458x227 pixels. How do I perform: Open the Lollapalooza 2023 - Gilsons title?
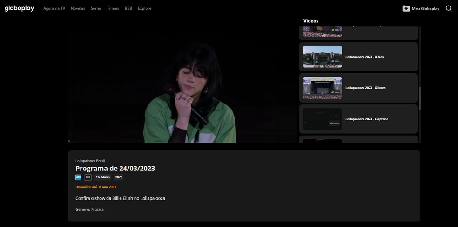click(x=365, y=88)
